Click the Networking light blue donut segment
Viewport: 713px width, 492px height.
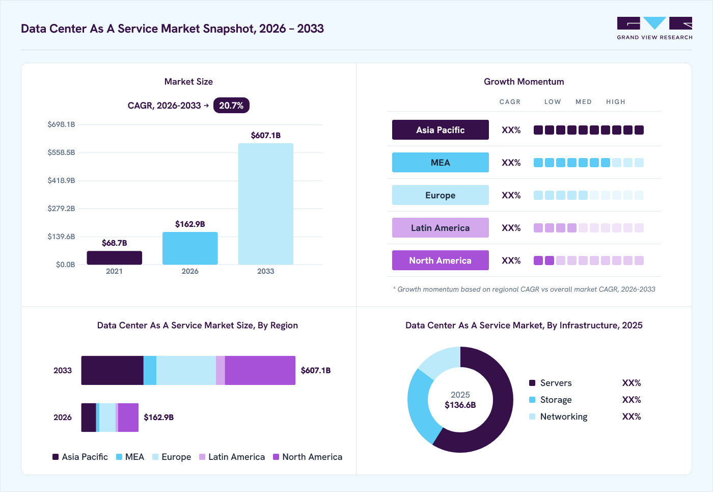click(441, 361)
